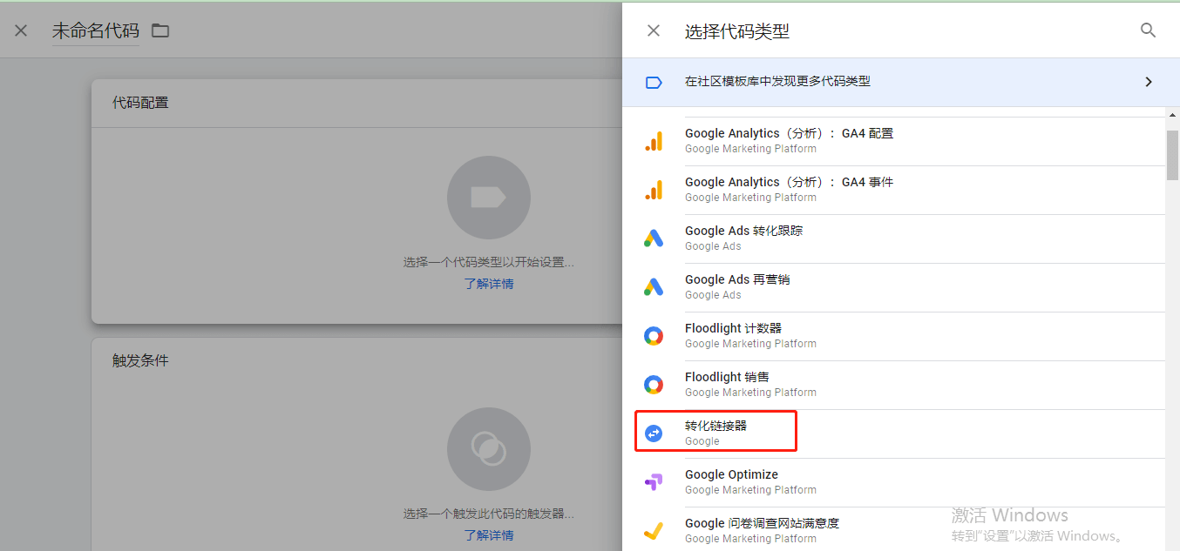Click the Google Ads 转化跟踪 icon
The width and height of the screenshot is (1180, 551).
pyautogui.click(x=654, y=239)
